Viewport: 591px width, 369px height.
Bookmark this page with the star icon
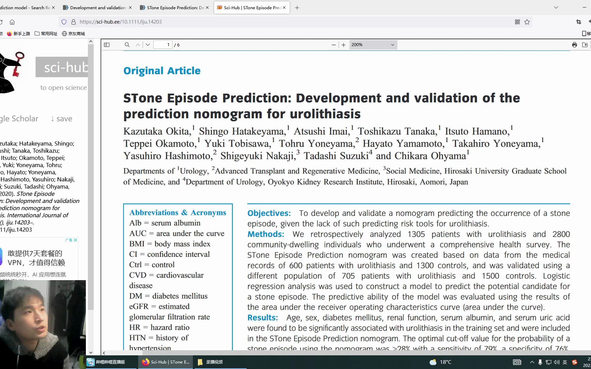pyautogui.click(x=527, y=22)
